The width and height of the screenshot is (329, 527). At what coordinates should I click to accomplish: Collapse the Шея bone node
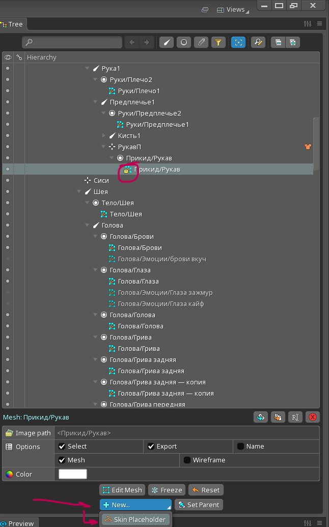coord(79,191)
